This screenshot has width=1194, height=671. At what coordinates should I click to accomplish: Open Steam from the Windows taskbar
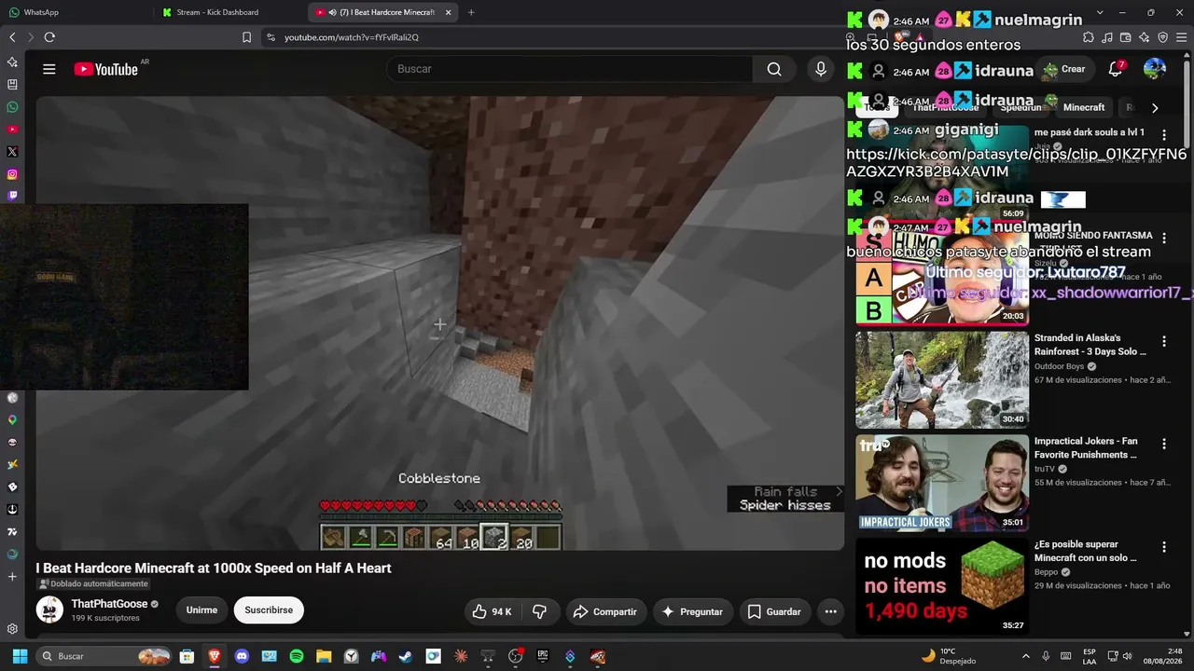406,656
